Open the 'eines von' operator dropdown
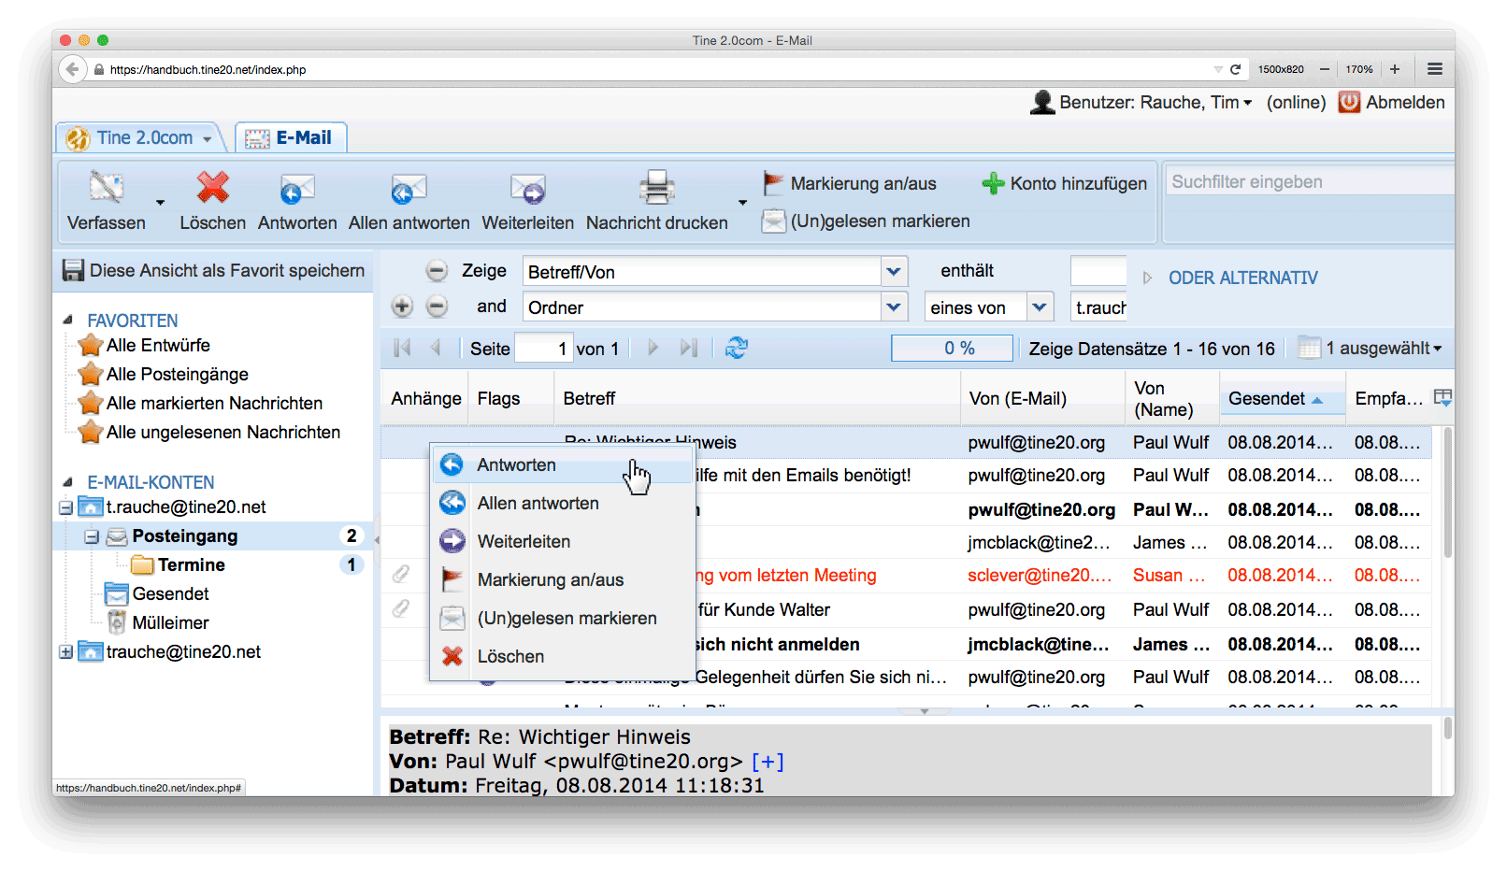The width and height of the screenshot is (1507, 871). pos(1040,307)
